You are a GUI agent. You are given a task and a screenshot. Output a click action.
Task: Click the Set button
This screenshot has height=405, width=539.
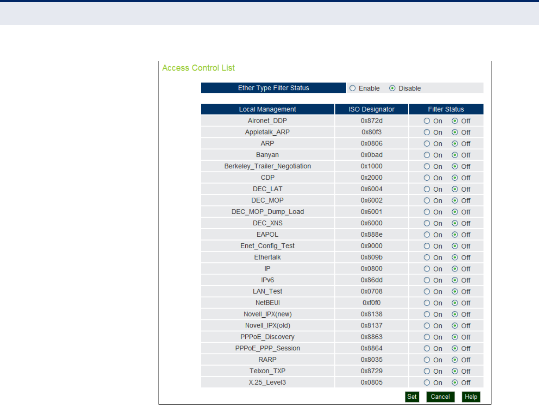[412, 397]
